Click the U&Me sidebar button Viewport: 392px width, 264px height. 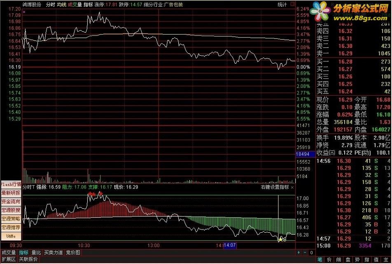coord(11,236)
